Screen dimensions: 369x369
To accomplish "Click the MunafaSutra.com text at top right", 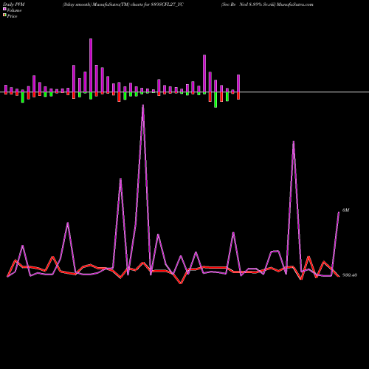I will (x=294, y=4).
